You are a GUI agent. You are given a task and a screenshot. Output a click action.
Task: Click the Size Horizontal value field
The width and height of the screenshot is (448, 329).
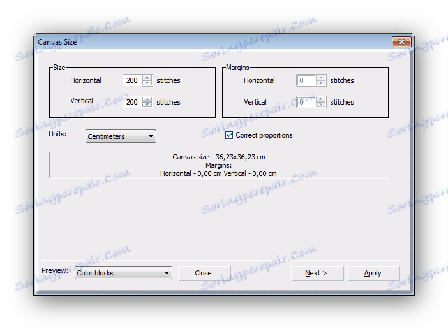point(133,80)
